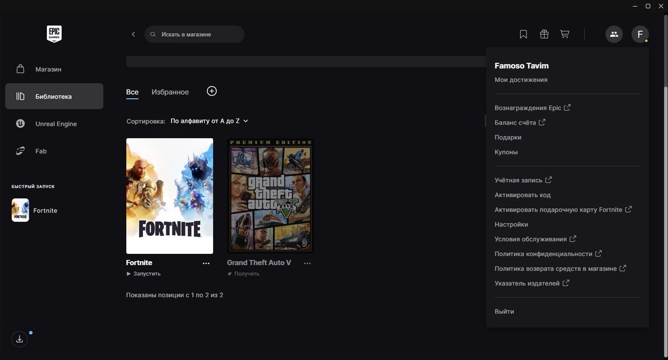Viewport: 668px width, 360px height.
Task: Click external link icon next to Баланс счёта
Action: [x=542, y=122]
